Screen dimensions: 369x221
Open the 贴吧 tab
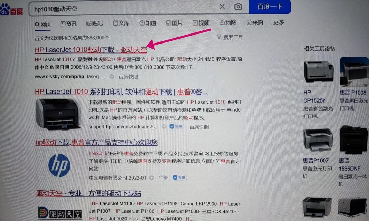[x=94, y=23]
